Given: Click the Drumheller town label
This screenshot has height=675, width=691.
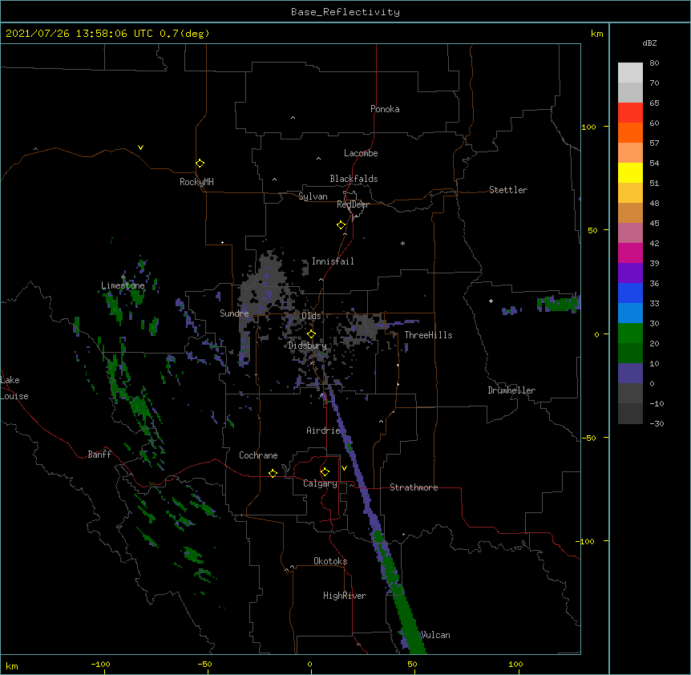Looking at the screenshot, I should tap(511, 390).
